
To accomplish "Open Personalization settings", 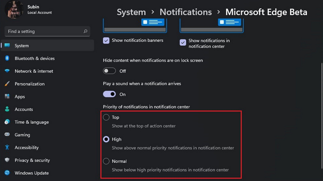I will pyautogui.click(x=47, y=84).
